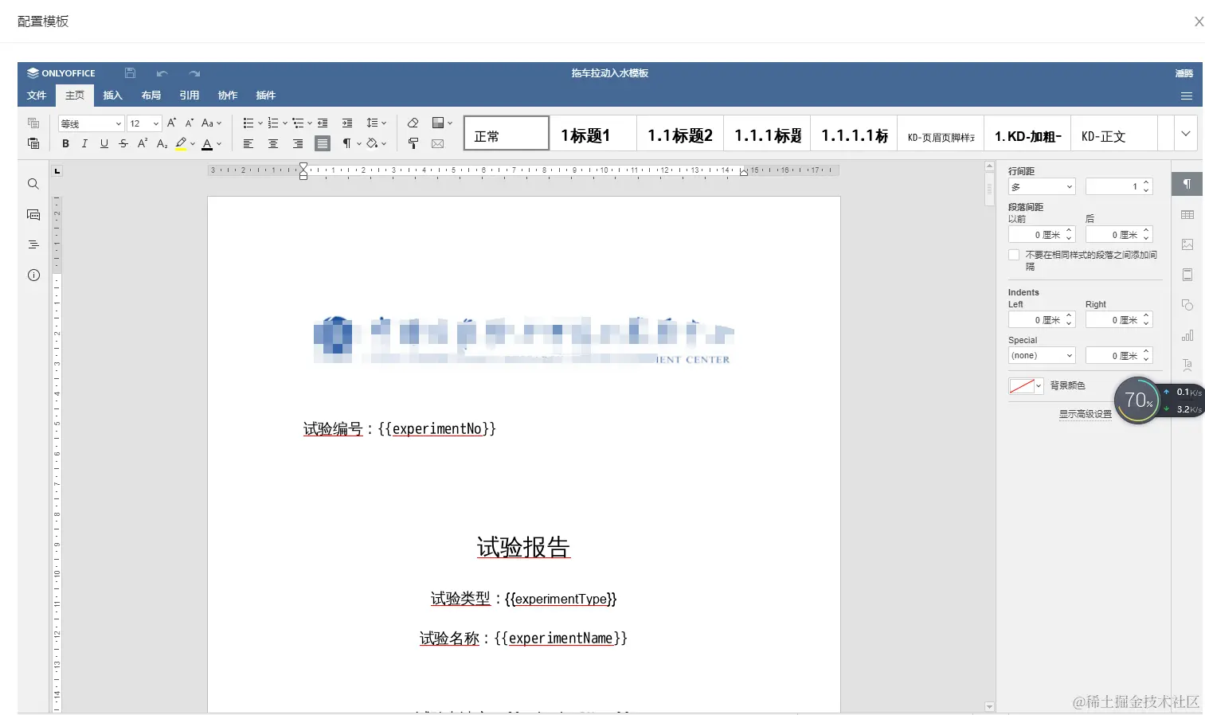Viewport: 1205px width, 715px height.
Task: Switch to the 协作 tab
Action: tap(228, 96)
